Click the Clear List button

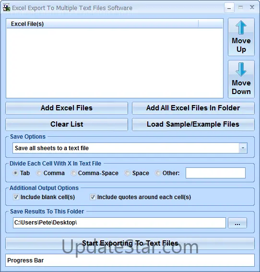pos(67,124)
